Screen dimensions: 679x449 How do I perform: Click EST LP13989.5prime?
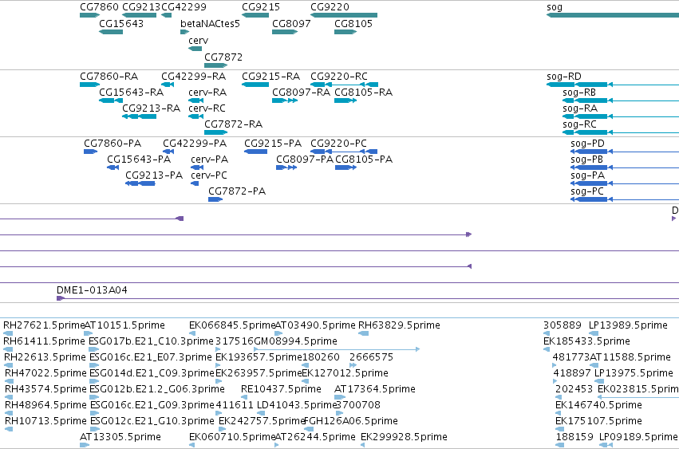pyautogui.click(x=594, y=333)
